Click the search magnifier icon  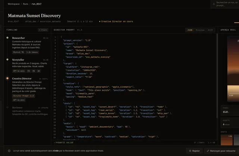point(214,4)
